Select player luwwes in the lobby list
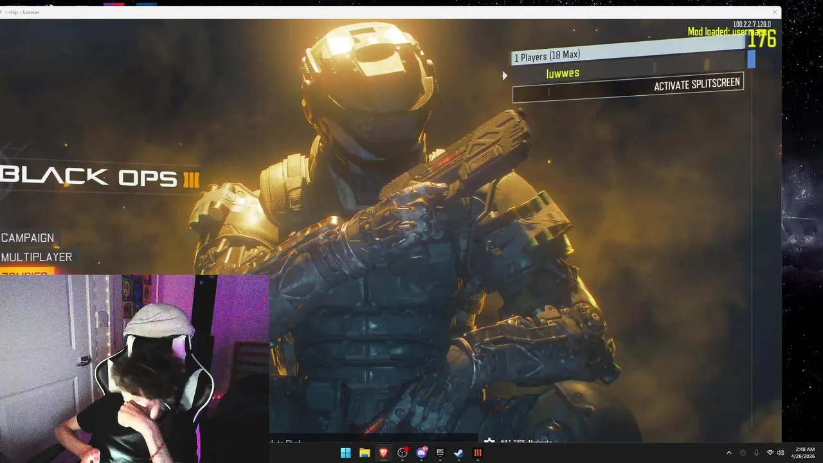This screenshot has height=463, width=823. tap(563, 73)
